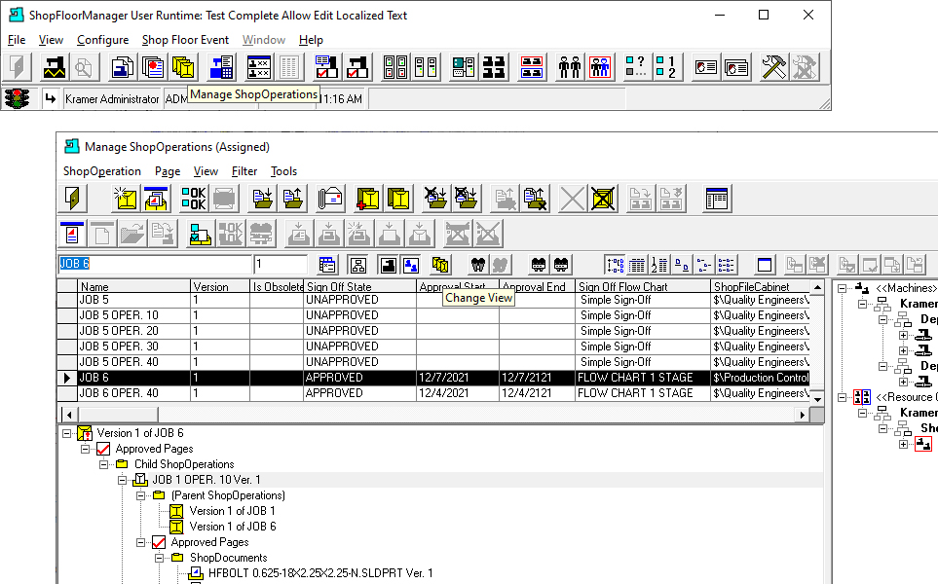Click the org chart icon beside version field
Image resolution: width=938 pixels, height=584 pixels.
point(357,264)
